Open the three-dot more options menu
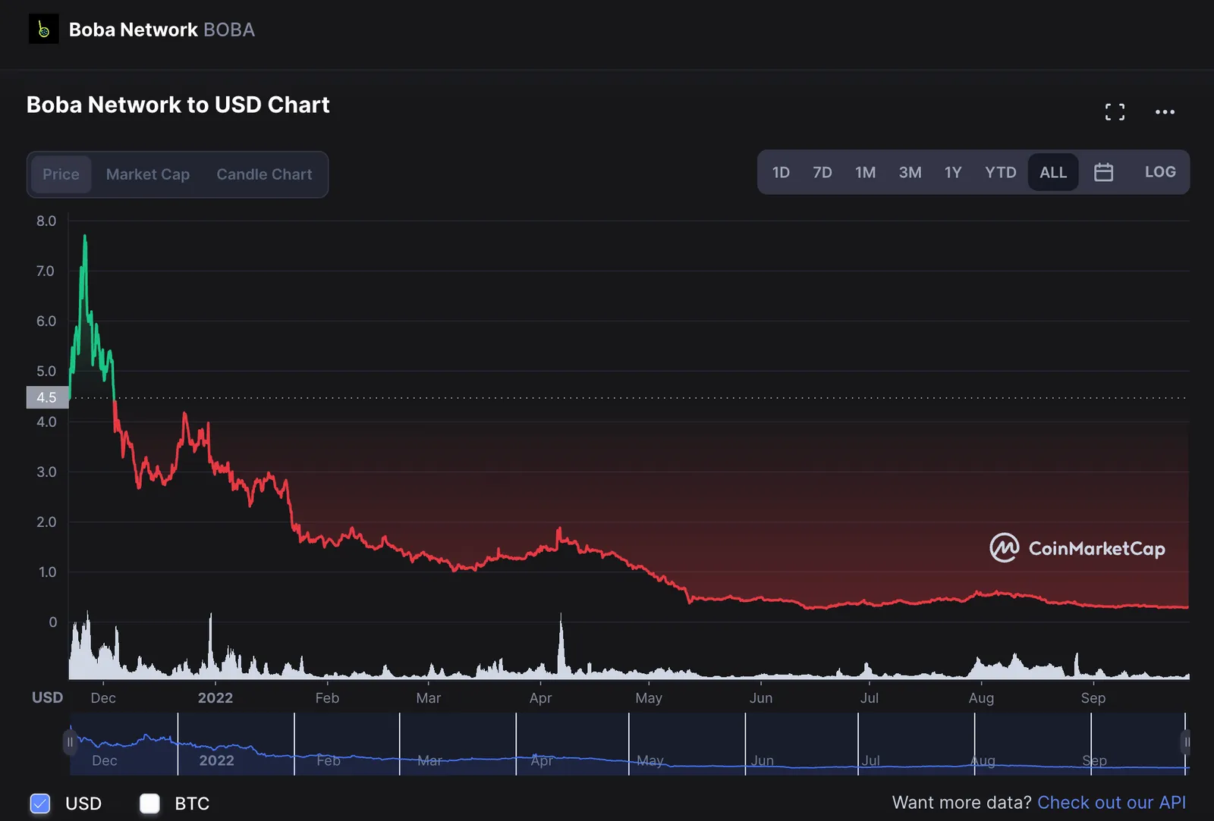The height and width of the screenshot is (821, 1214). pyautogui.click(x=1165, y=112)
